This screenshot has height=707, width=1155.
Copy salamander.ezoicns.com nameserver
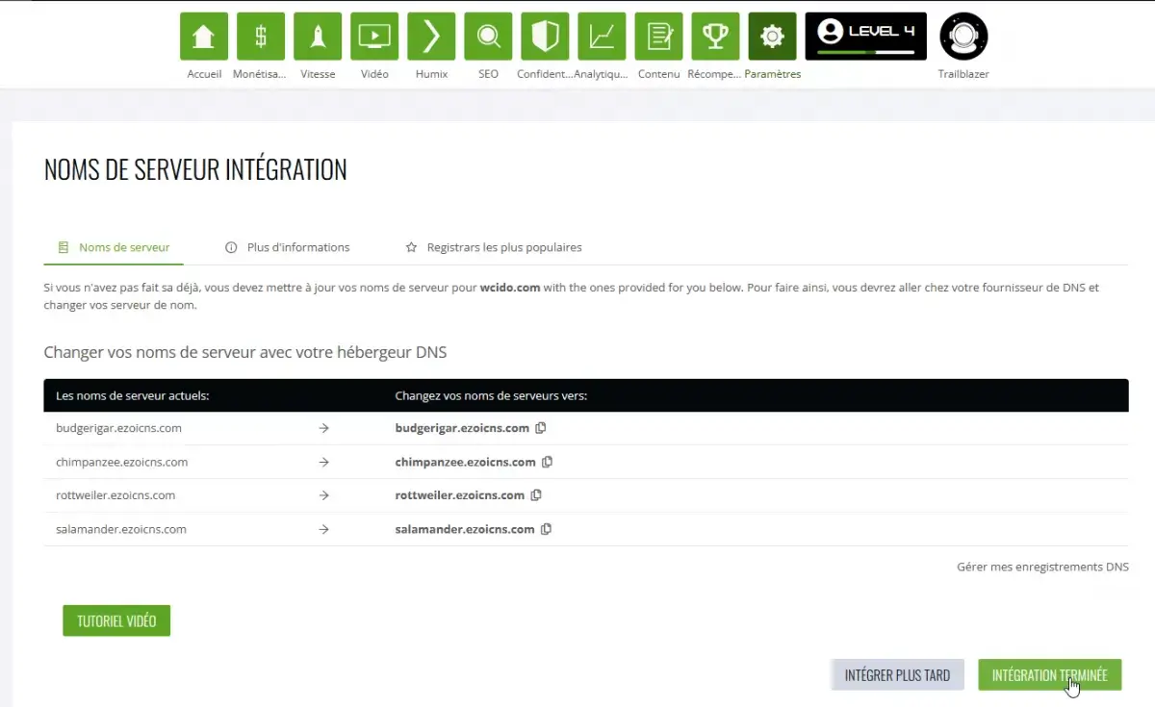pyautogui.click(x=546, y=529)
